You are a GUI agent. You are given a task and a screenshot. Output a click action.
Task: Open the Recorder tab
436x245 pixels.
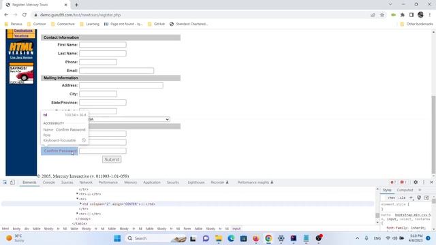point(219,182)
